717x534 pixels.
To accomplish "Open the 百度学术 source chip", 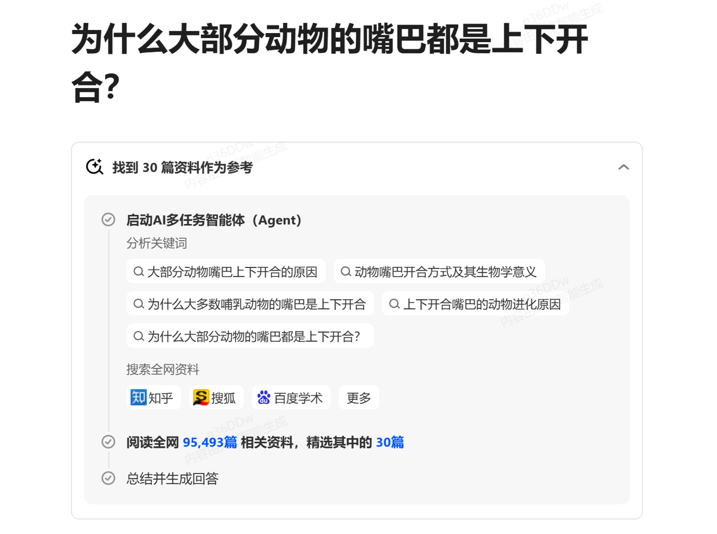I will (291, 397).
